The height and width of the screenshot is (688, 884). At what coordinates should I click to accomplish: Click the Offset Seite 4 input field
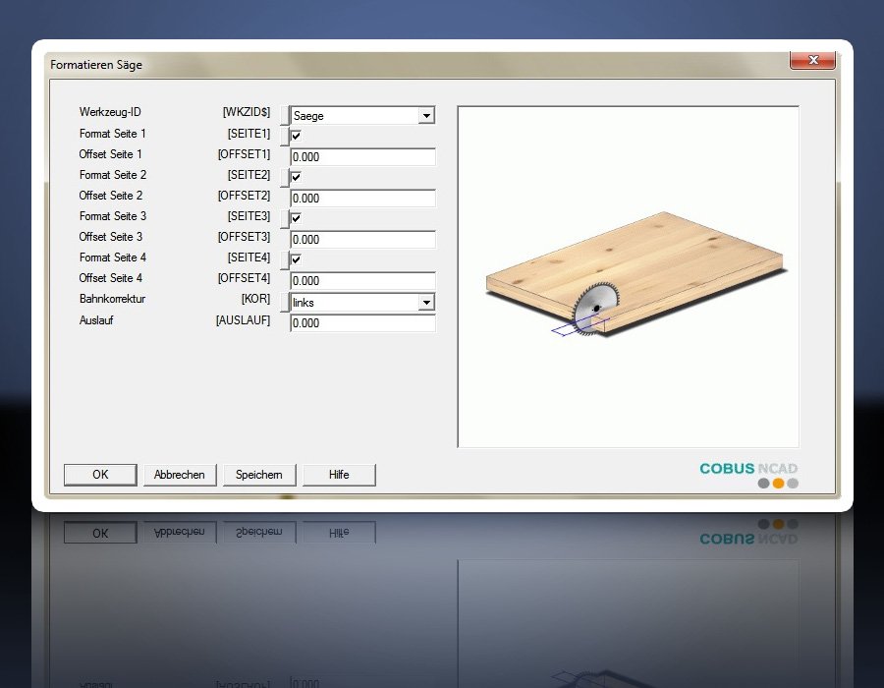coord(363,280)
